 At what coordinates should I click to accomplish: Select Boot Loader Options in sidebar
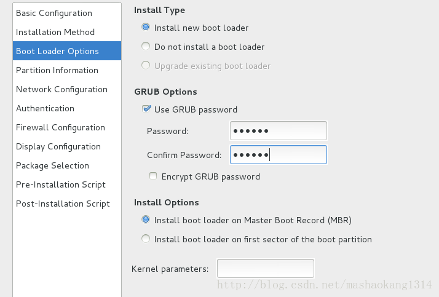point(67,51)
